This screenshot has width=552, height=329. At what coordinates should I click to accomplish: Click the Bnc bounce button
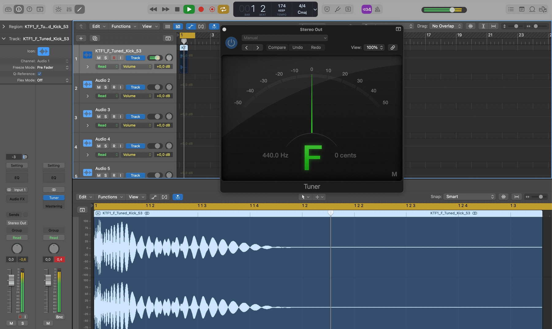tap(59, 317)
